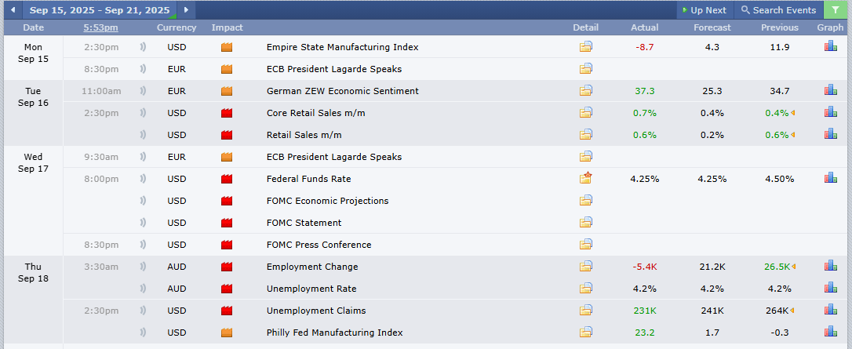Open the Retail Sales m/m event
The width and height of the screenshot is (852, 349).
304,135
